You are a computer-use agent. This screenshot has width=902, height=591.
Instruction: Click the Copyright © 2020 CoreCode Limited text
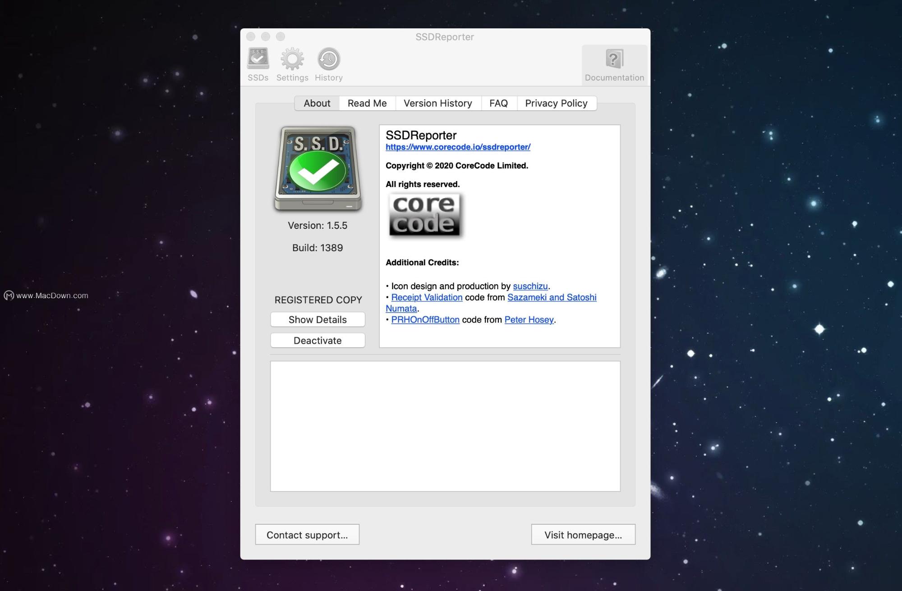457,166
